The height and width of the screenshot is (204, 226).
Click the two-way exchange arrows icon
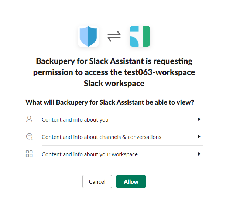(x=114, y=36)
